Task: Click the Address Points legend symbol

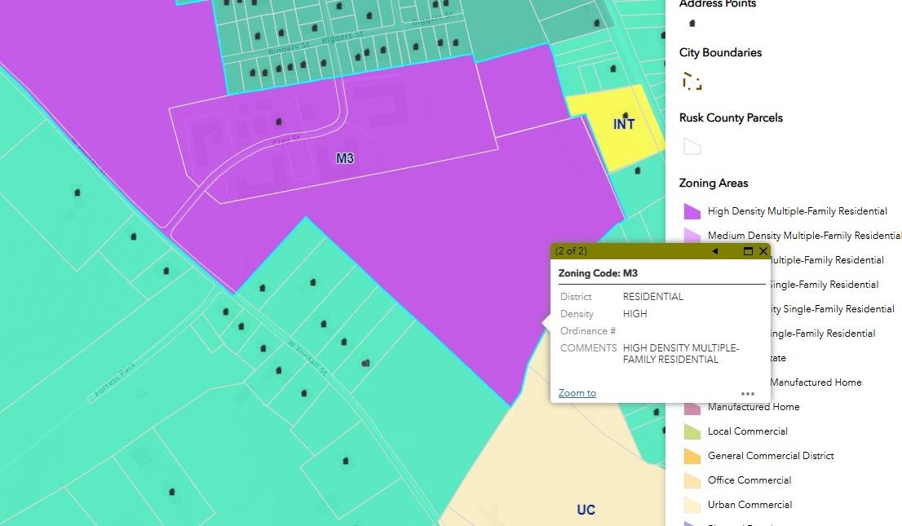Action: [692, 24]
